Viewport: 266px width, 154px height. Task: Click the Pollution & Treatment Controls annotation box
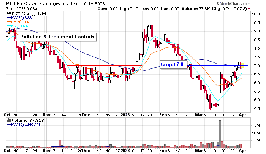pos(57,37)
